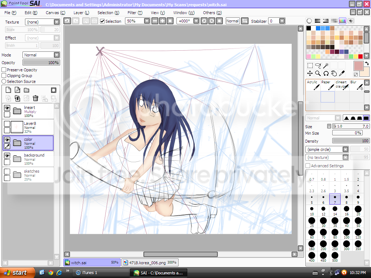371x278 pixels.
Task: Open the Canvas menu
Action: [x=55, y=13]
